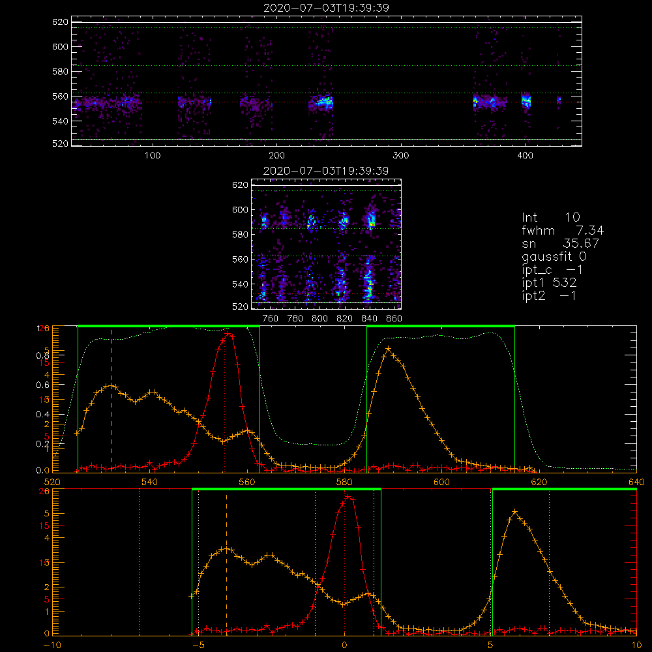Click the top plot title 2020-07-03T19:39:39

pyautogui.click(x=326, y=8)
